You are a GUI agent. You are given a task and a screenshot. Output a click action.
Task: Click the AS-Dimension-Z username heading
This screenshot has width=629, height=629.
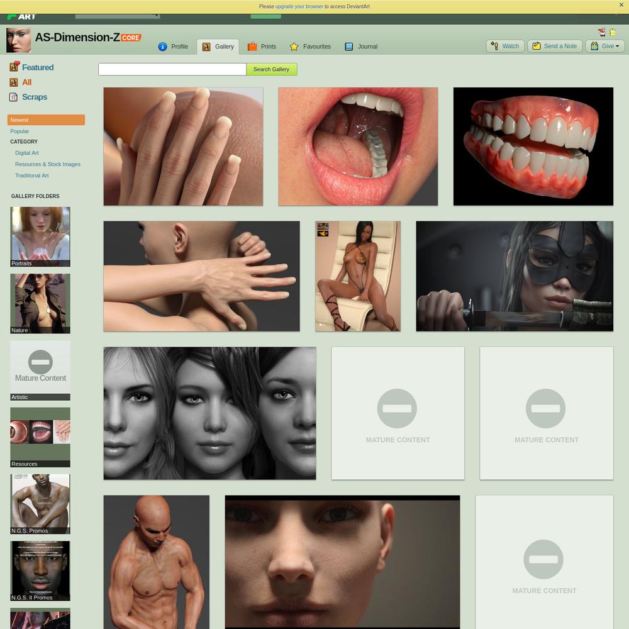[x=77, y=37]
